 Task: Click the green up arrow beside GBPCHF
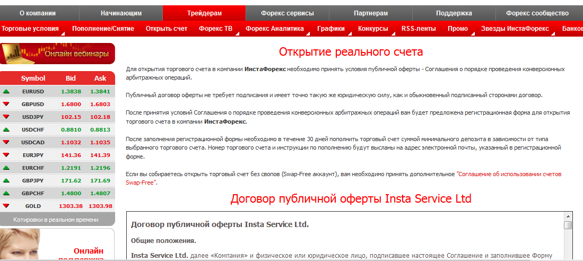[x=6, y=193]
